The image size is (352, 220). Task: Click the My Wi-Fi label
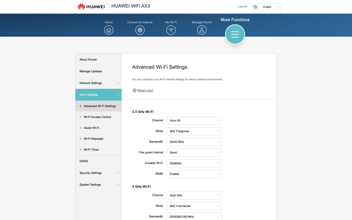tap(171, 22)
